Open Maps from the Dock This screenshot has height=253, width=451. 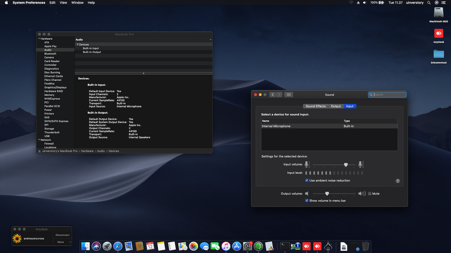tap(183, 246)
